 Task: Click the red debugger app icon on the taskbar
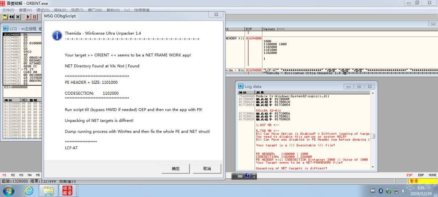(x=68, y=190)
